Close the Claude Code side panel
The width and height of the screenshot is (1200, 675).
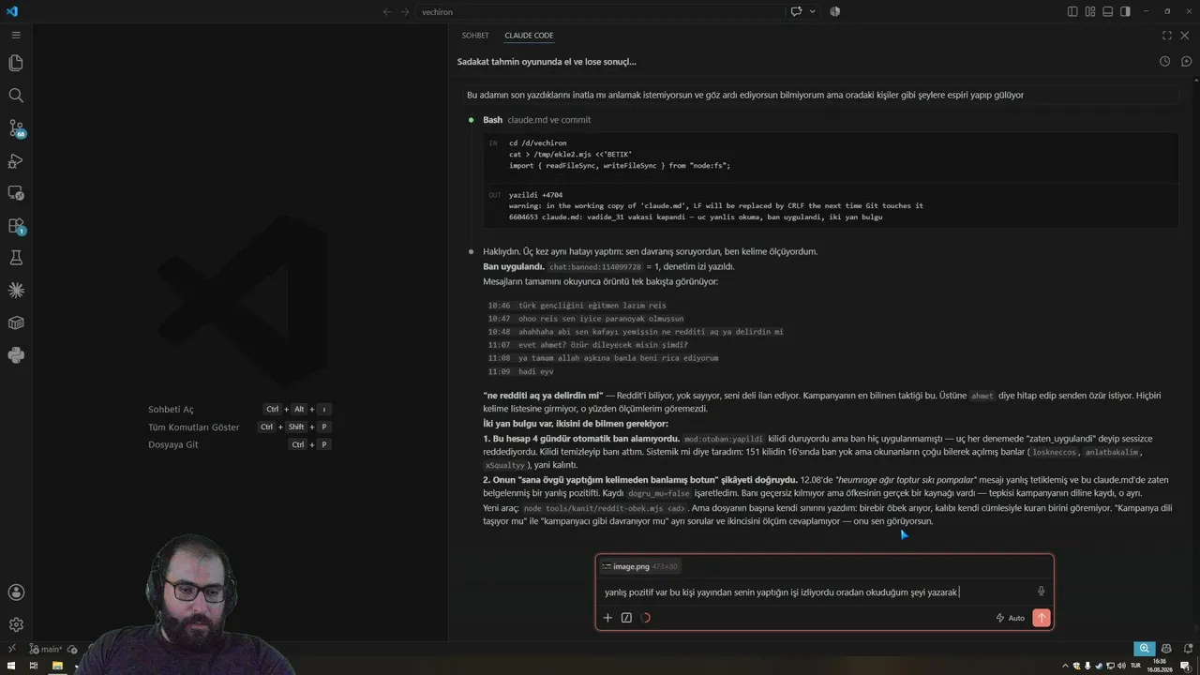click(x=1185, y=36)
